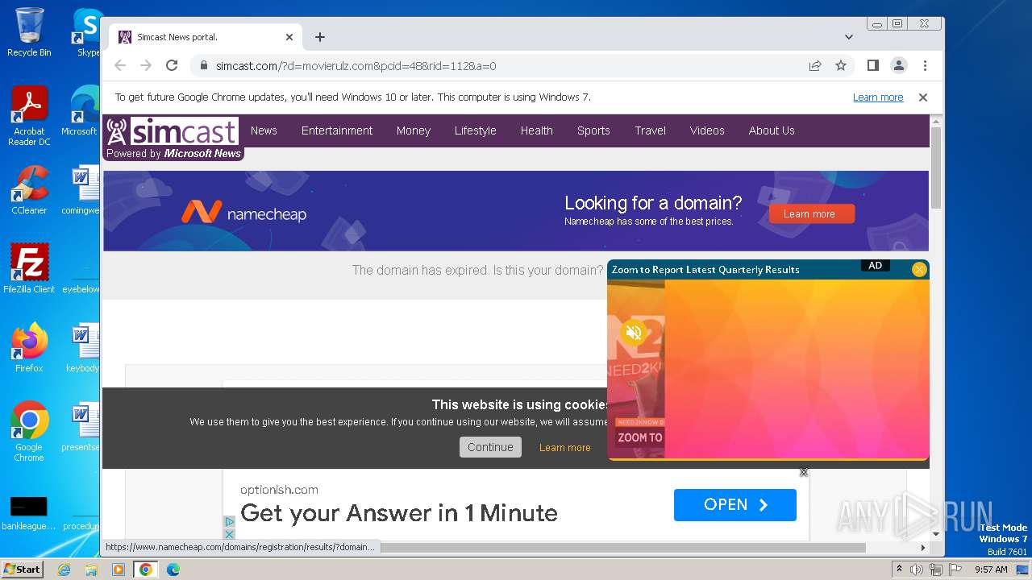Open cookie notice Learn more link
Screen dimensions: 1032x580
(564, 447)
